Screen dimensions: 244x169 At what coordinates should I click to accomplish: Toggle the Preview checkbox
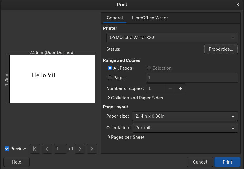point(7,149)
